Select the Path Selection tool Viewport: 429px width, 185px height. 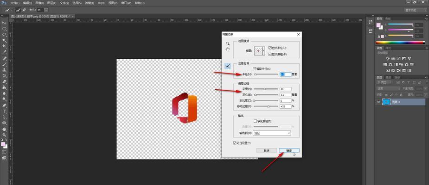click(x=4, y=117)
